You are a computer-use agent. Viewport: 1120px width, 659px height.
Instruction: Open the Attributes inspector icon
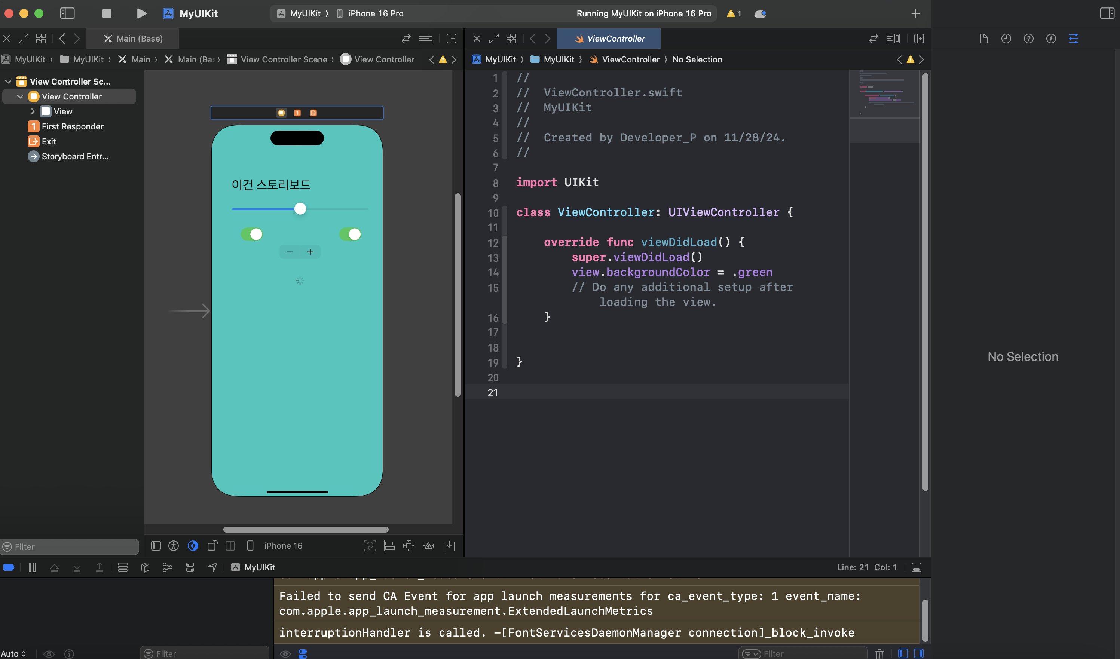pos(1073,39)
